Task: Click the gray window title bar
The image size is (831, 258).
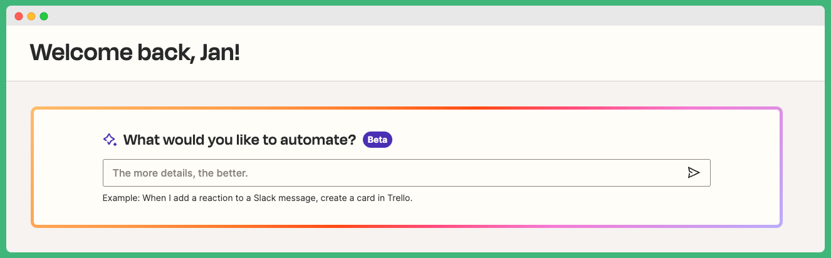Action: (414, 16)
